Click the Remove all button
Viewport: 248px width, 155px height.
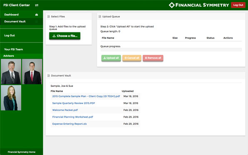[x=153, y=58]
